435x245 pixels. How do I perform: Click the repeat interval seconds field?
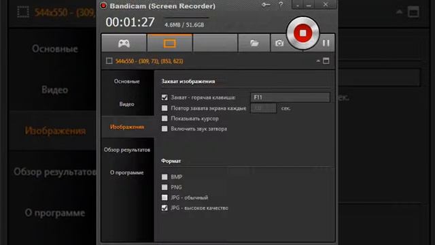pyautogui.click(x=263, y=108)
